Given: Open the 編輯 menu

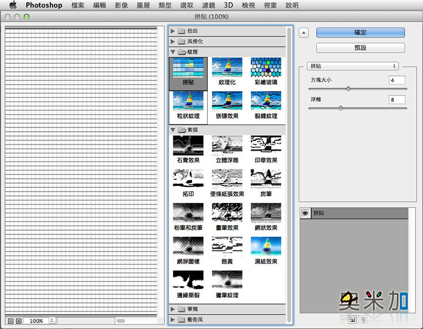Looking at the screenshot, I should pos(99,5).
